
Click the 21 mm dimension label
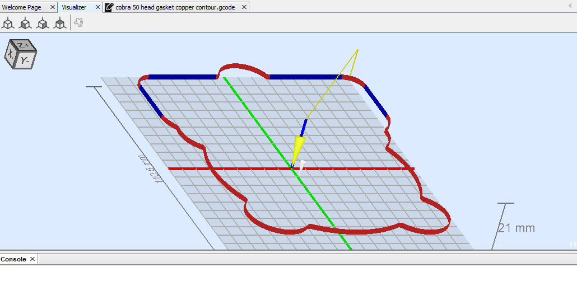[x=516, y=228]
